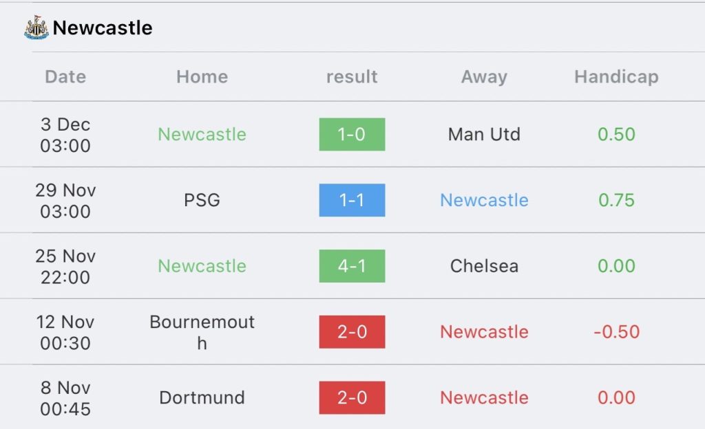Click the 0.75 handicap value

pos(616,200)
